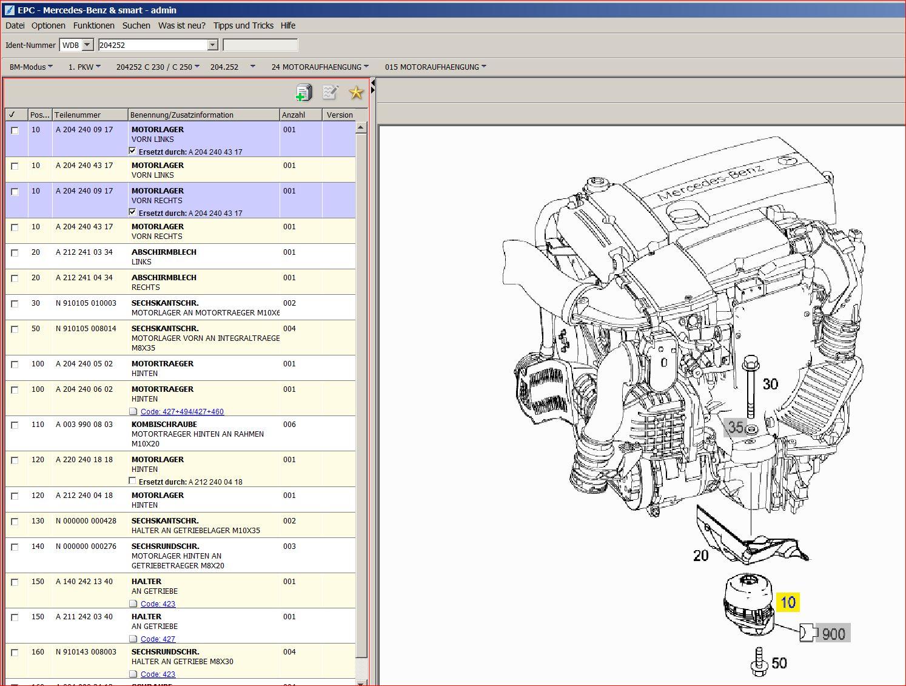Open document icon beside Code: 427
Screen dimensions: 906x686
pos(133,639)
